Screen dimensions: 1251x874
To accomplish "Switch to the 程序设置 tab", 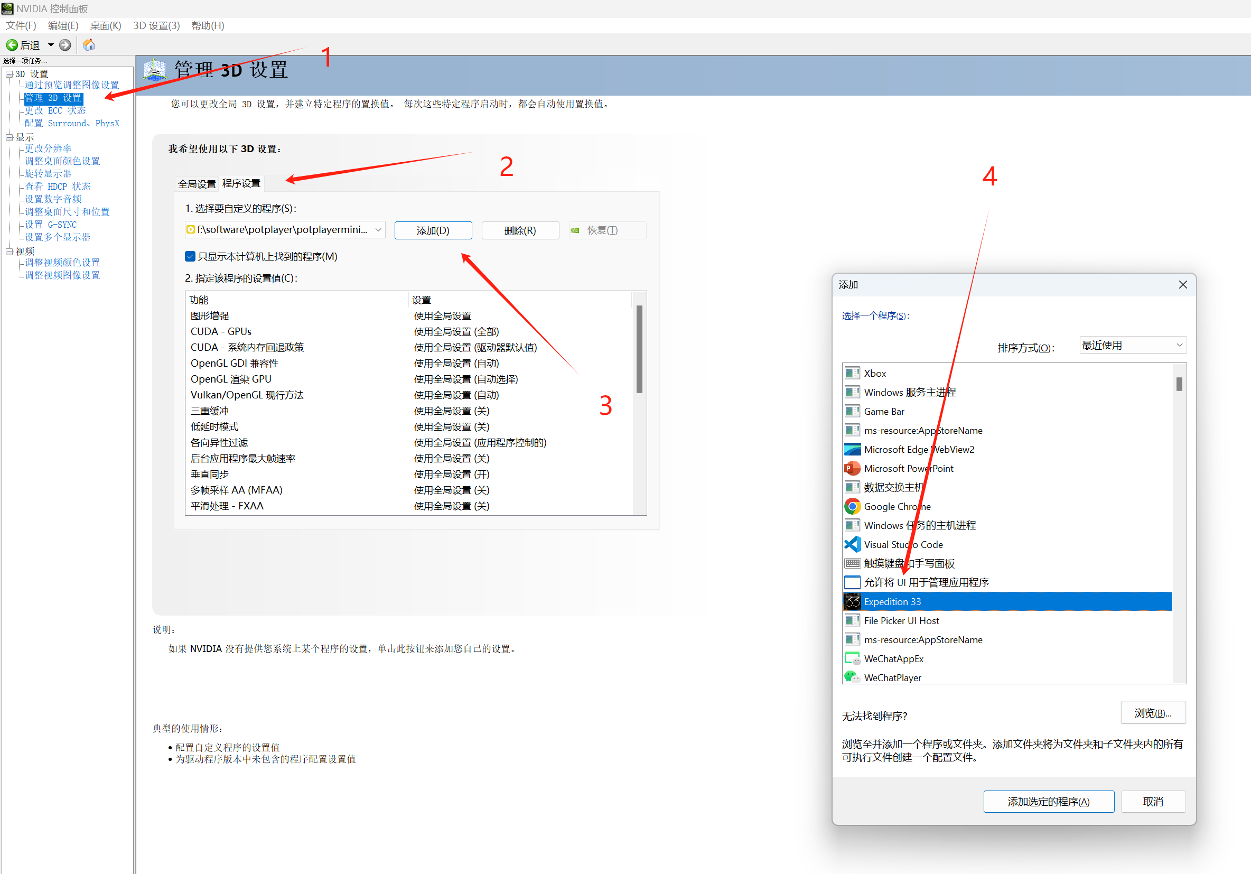I will [x=241, y=184].
